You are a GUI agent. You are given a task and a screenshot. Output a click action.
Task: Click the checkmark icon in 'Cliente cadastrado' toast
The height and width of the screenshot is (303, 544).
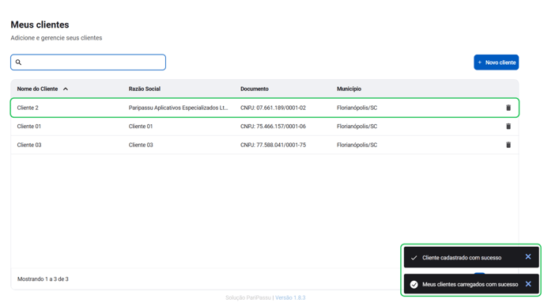coord(414,258)
